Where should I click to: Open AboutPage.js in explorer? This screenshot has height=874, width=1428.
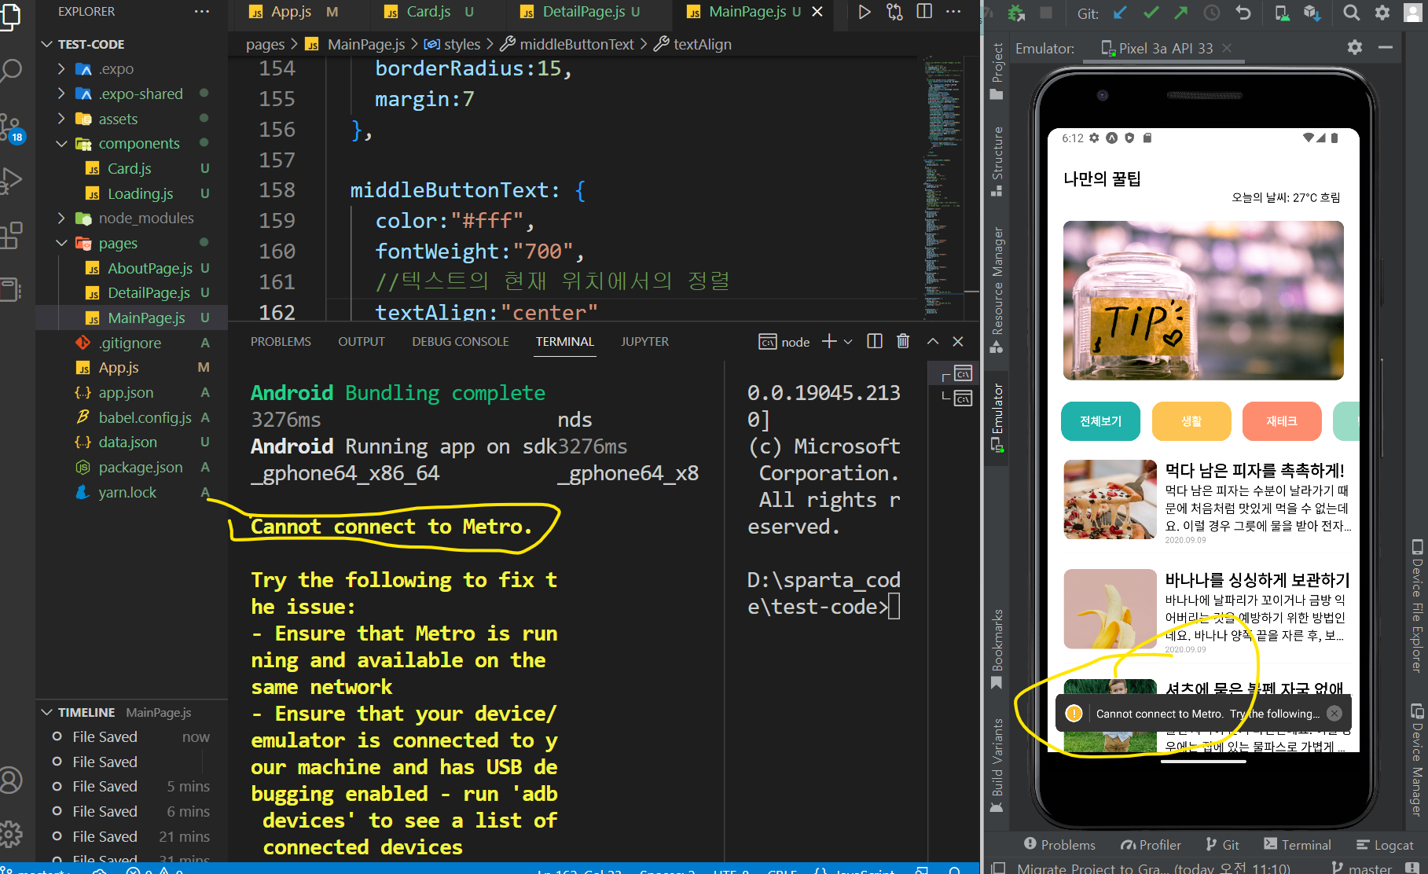(x=149, y=268)
